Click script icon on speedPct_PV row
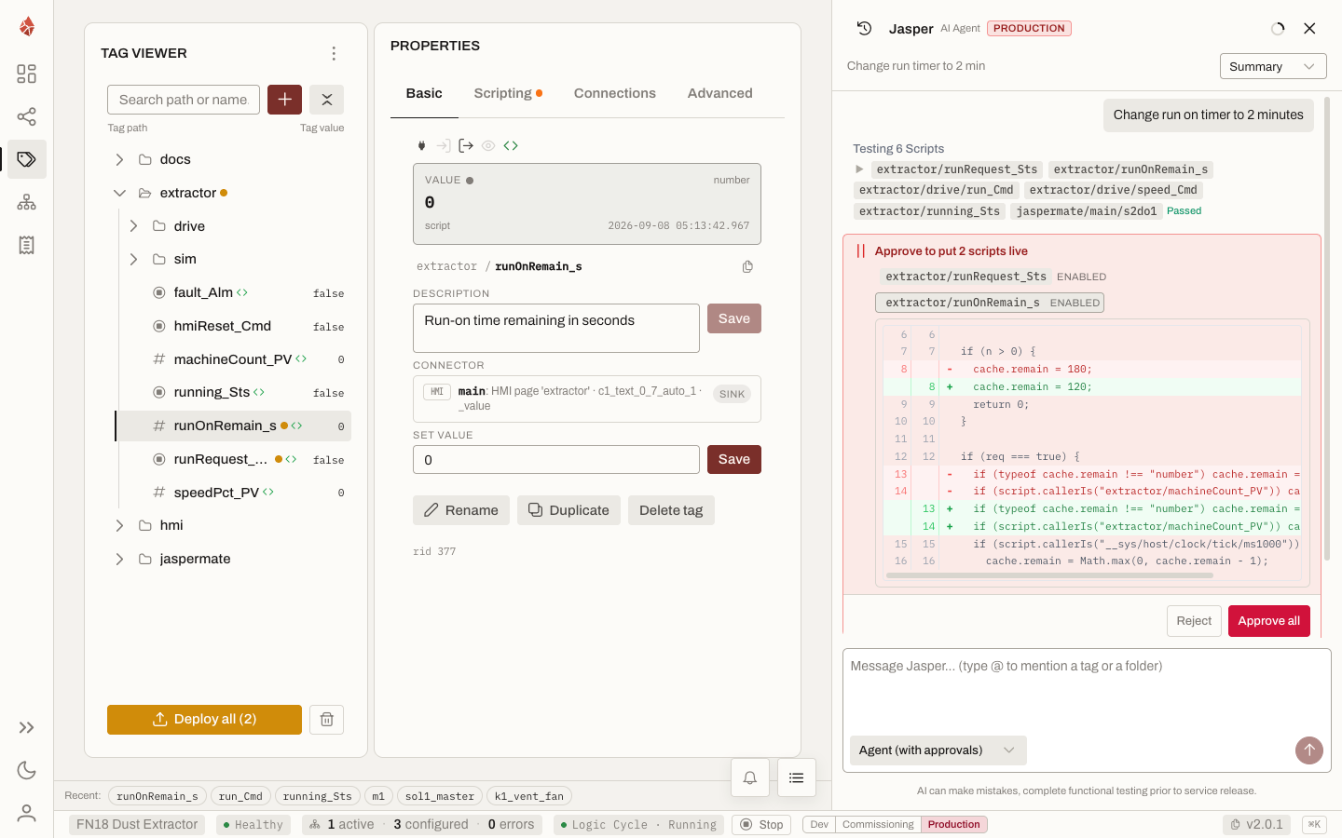1342x838 pixels. tap(268, 493)
